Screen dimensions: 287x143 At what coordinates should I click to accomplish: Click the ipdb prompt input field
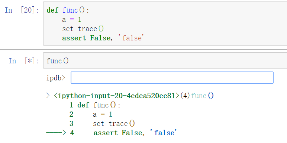(172, 78)
